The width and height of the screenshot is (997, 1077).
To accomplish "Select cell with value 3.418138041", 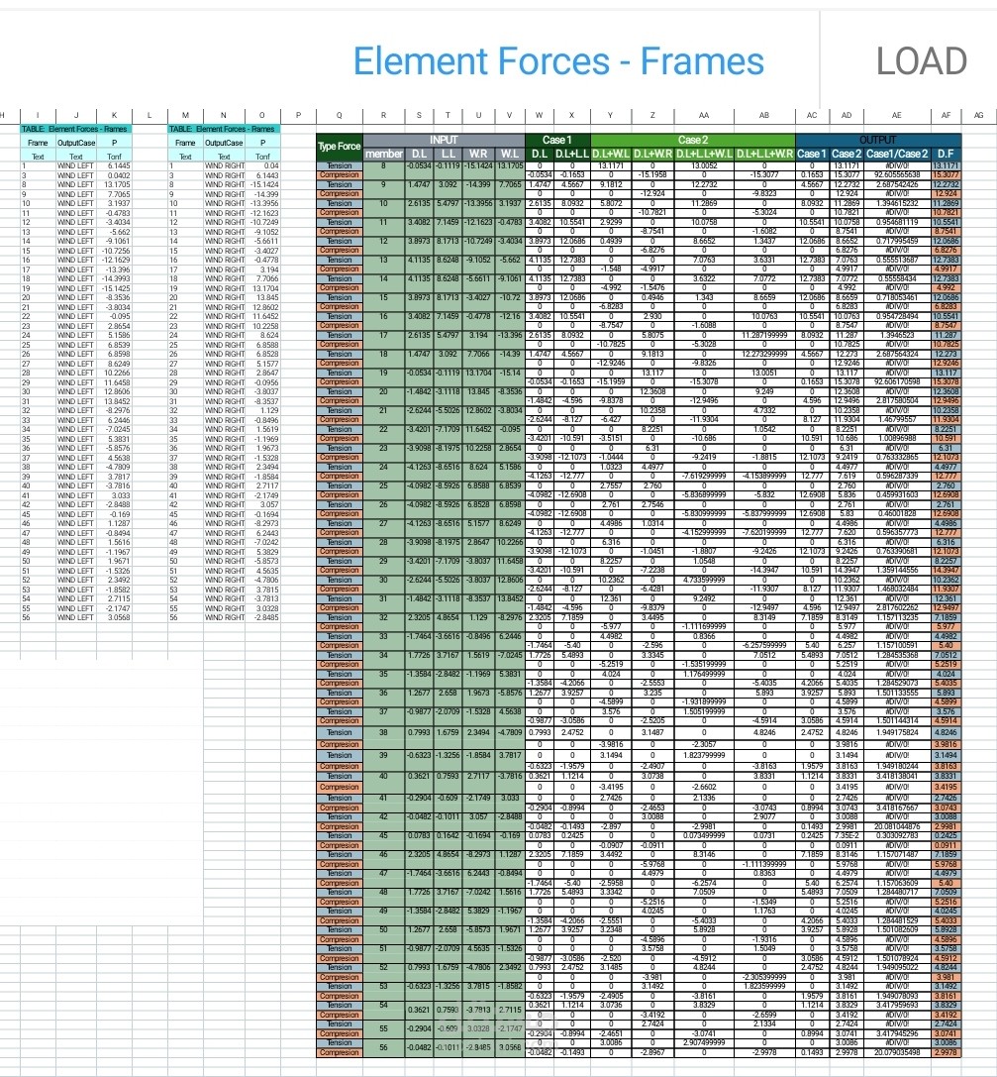I will pos(896,776).
